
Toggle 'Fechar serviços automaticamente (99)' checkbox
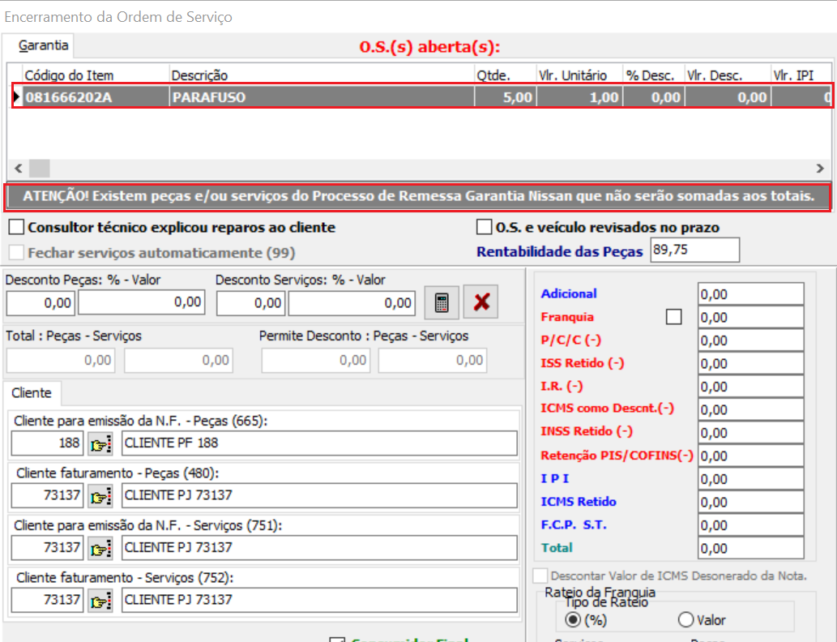pos(16,252)
